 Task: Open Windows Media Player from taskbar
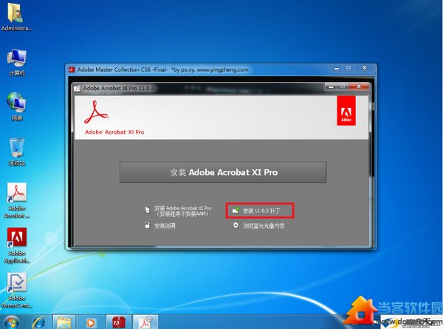coord(90,322)
